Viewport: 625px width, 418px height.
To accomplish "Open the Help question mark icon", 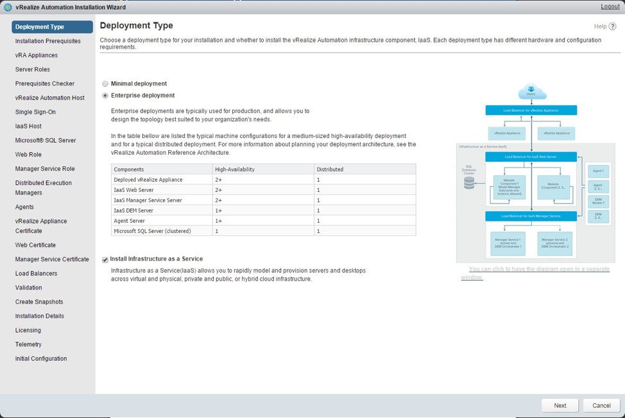I will [613, 26].
